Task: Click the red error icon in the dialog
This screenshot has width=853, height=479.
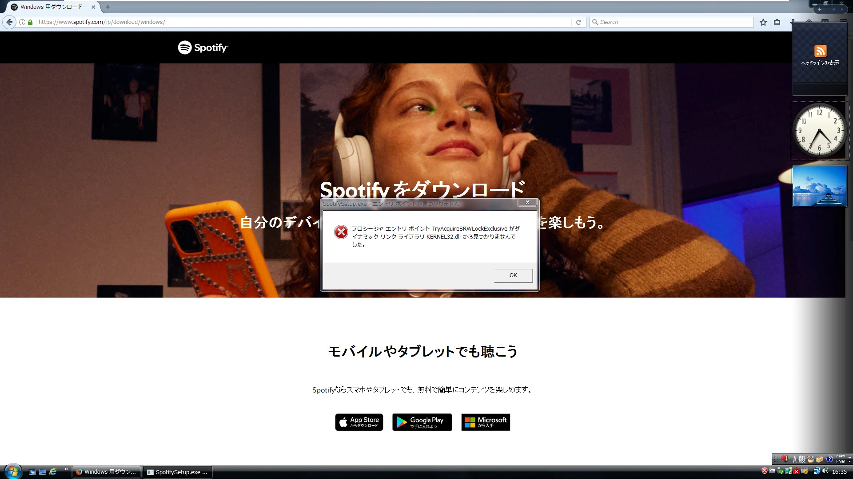Action: [x=341, y=232]
